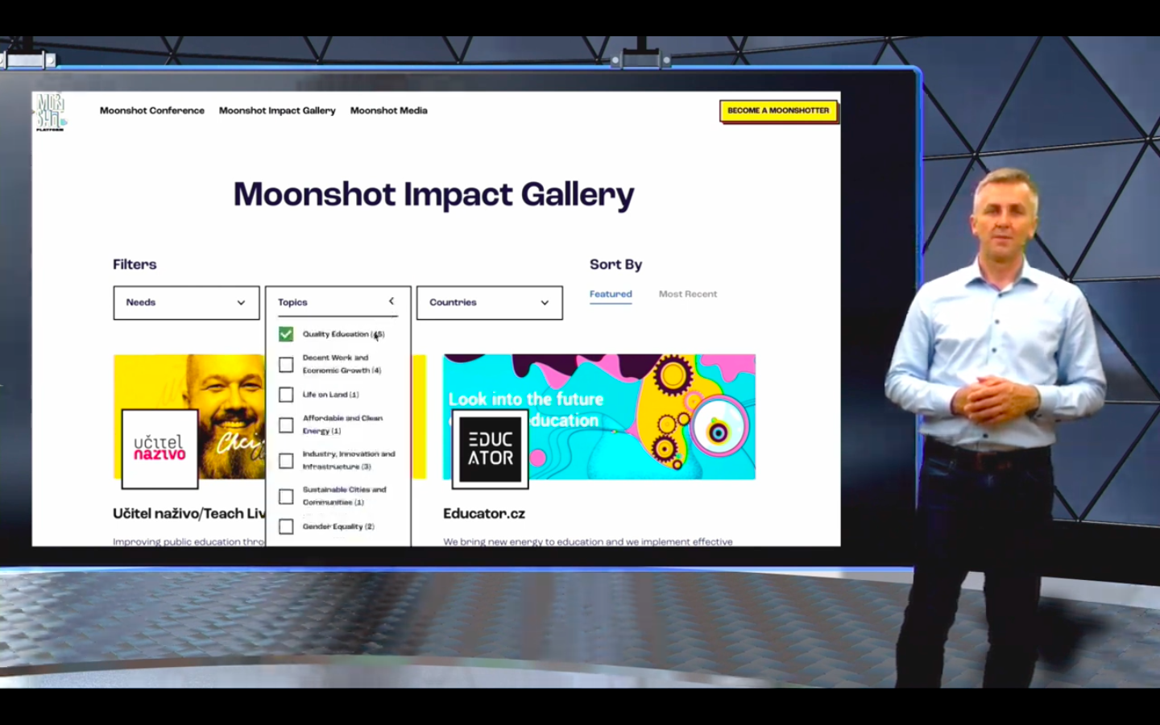Open the Moonshot Conference menu item

[152, 110]
